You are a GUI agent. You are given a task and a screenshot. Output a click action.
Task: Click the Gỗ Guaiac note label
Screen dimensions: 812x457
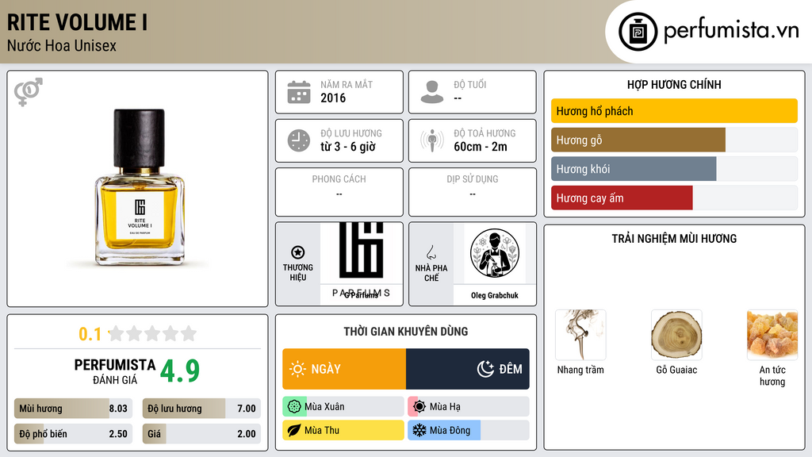click(676, 370)
